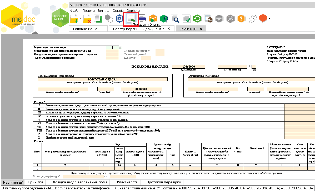Screen dimensions: 315x192
Task: Open the Довідка menu
Action: pyautogui.click(x=133, y=10)
